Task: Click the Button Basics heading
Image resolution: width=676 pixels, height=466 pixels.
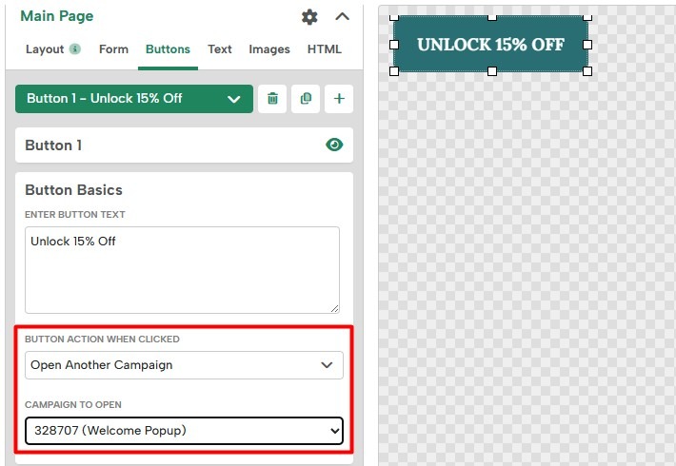Action: pyautogui.click(x=73, y=190)
